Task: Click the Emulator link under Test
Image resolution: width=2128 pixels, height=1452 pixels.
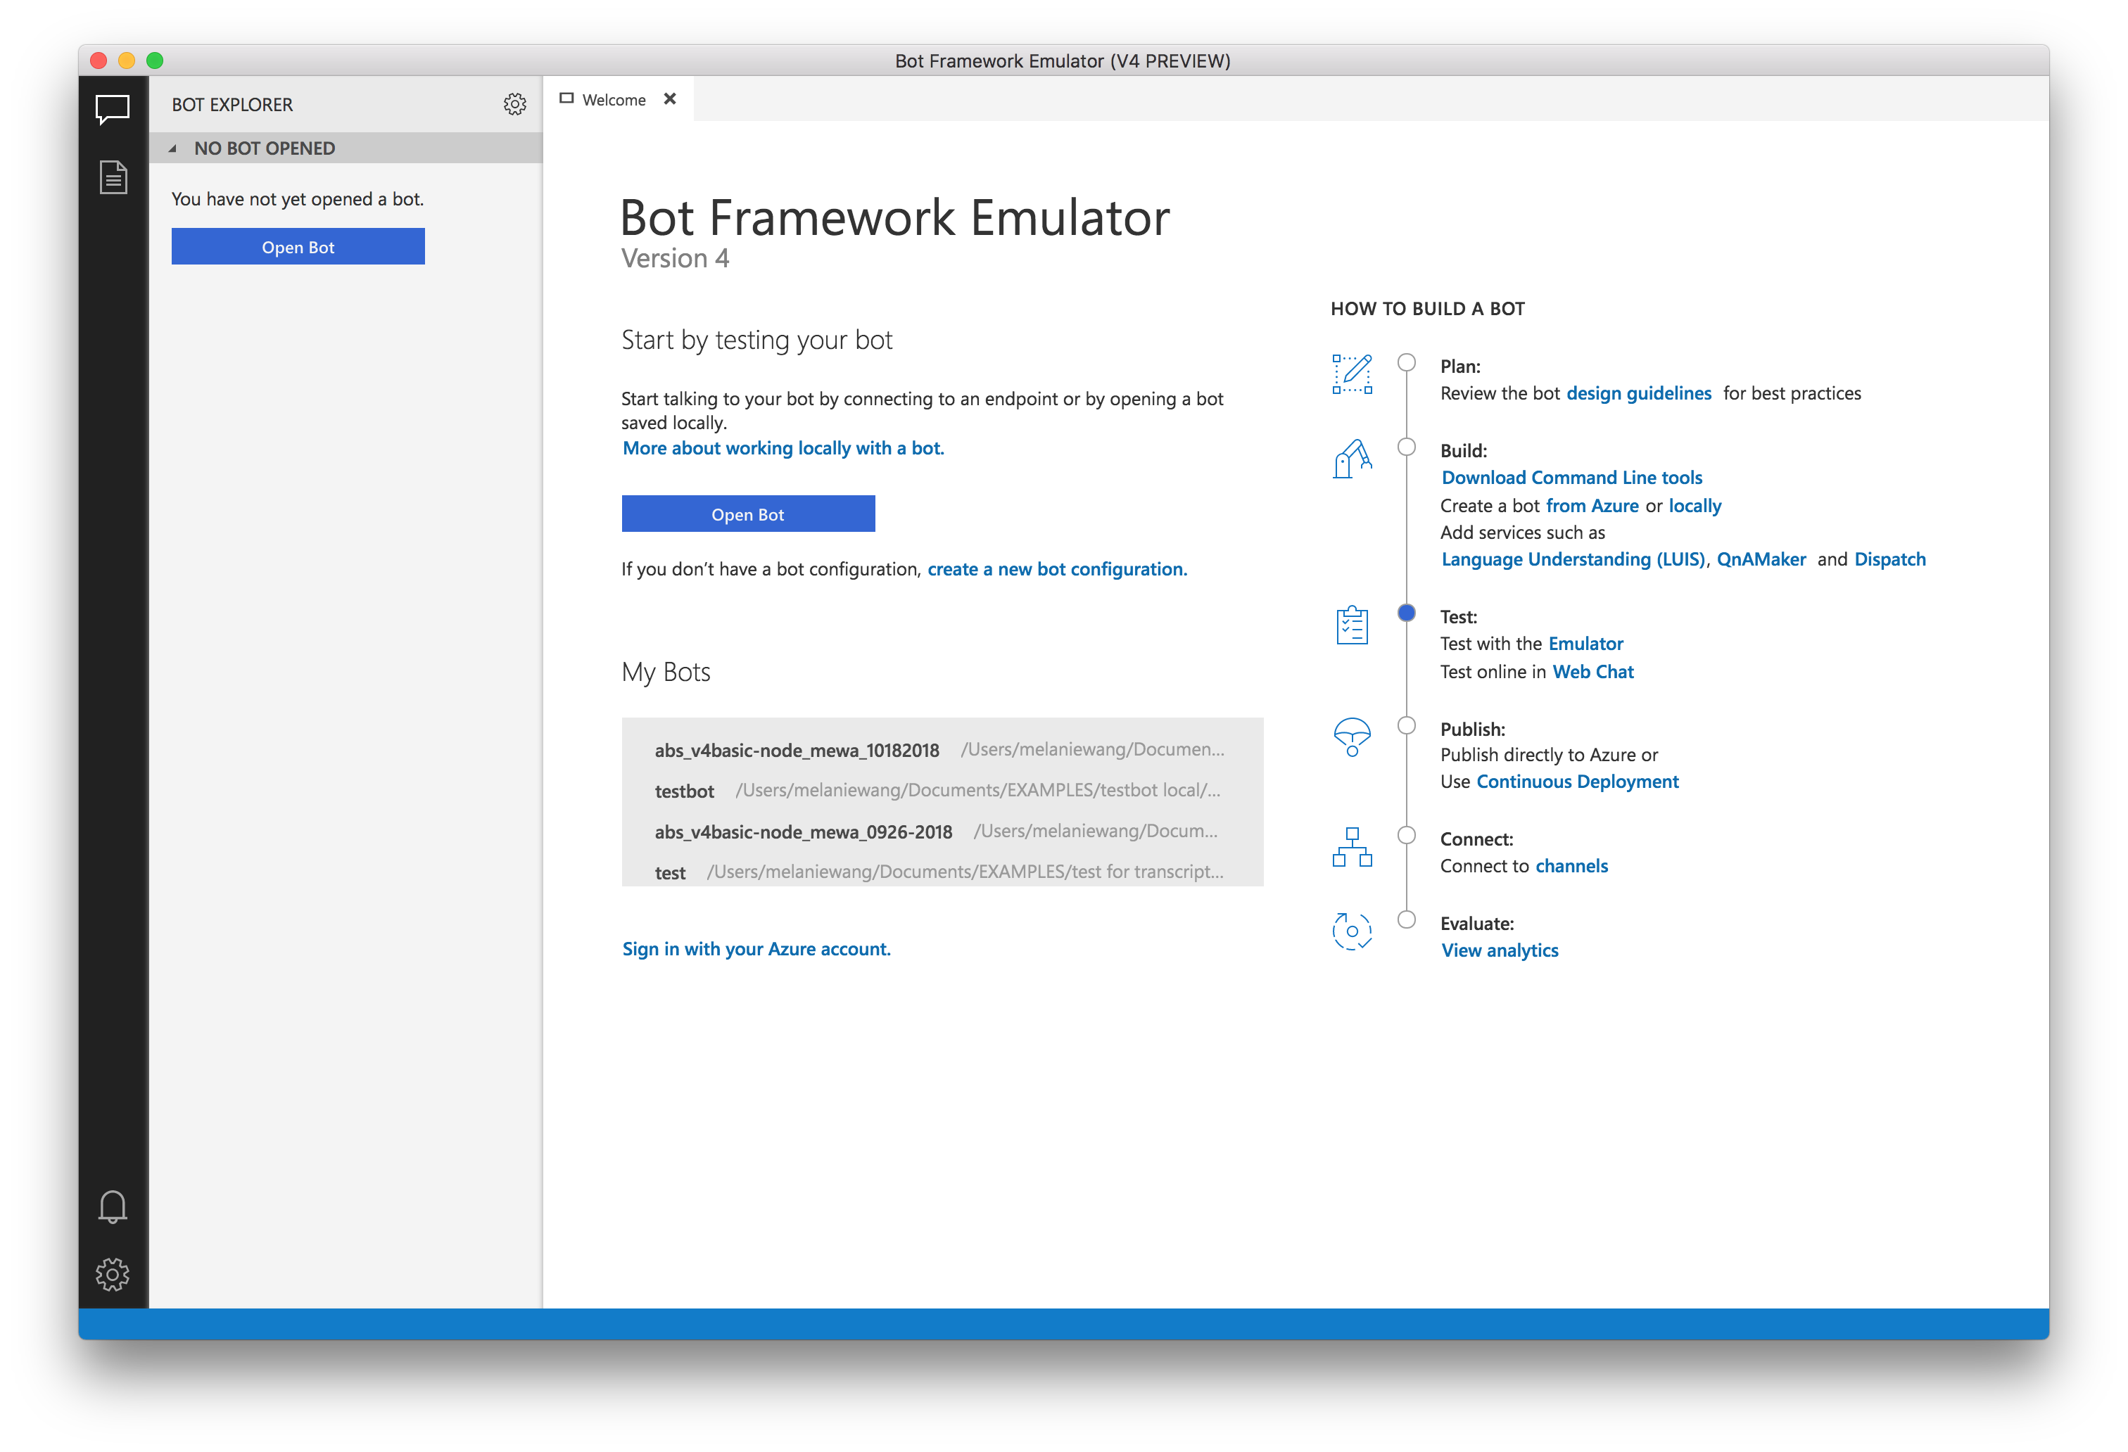Action: [1586, 643]
